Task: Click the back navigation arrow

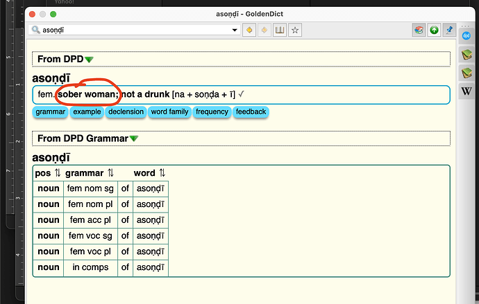Action: coord(249,30)
